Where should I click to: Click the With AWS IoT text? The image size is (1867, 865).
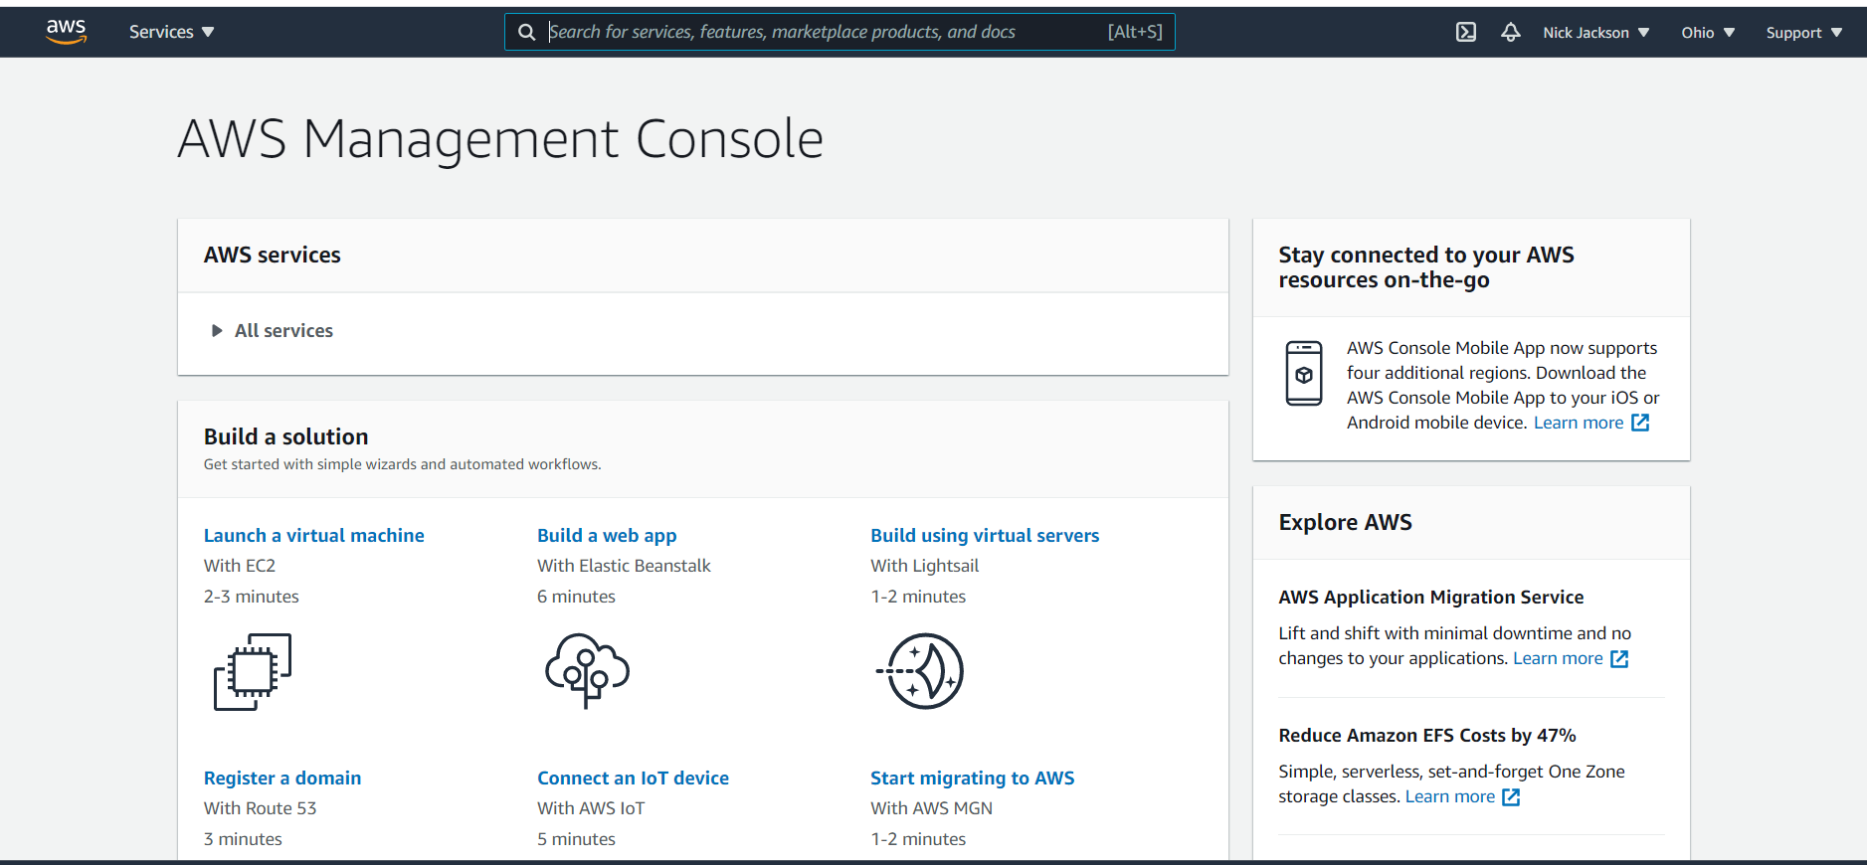(x=591, y=808)
